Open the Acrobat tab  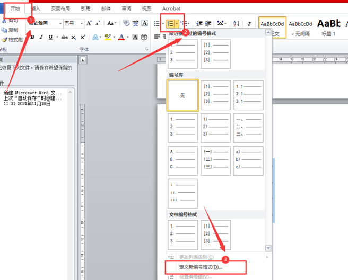(x=171, y=8)
